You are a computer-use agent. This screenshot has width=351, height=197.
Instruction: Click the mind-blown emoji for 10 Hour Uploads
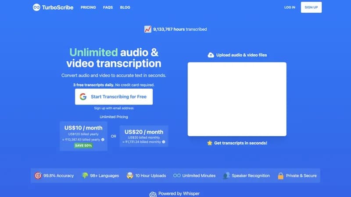pyautogui.click(x=130, y=176)
